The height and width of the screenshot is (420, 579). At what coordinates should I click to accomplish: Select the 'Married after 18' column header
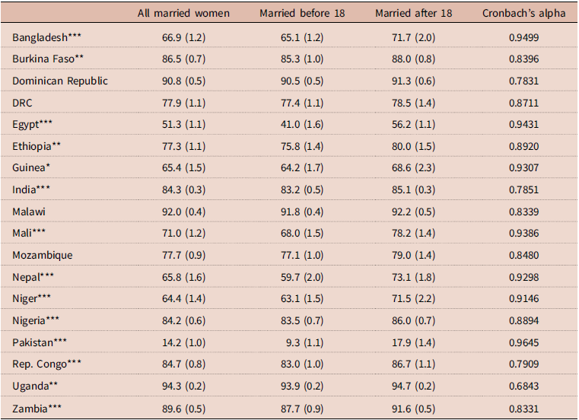tap(414, 13)
